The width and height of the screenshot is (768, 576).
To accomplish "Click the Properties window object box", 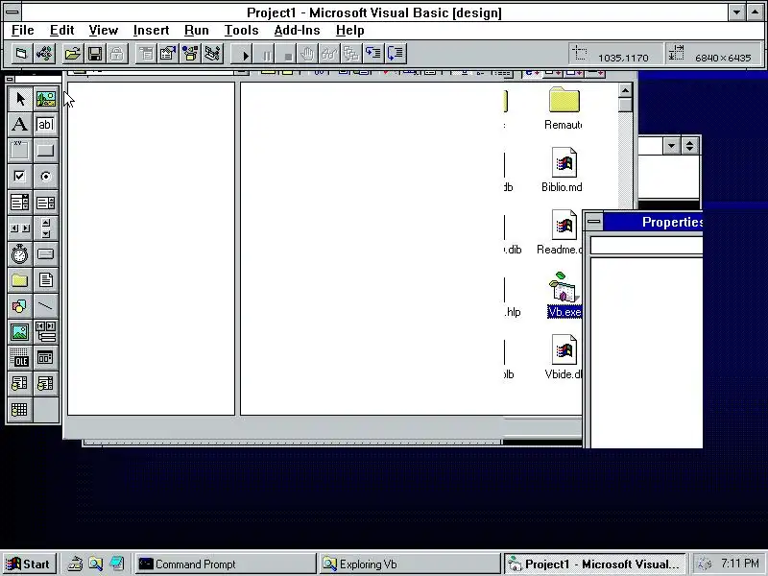I will pyautogui.click(x=646, y=246).
